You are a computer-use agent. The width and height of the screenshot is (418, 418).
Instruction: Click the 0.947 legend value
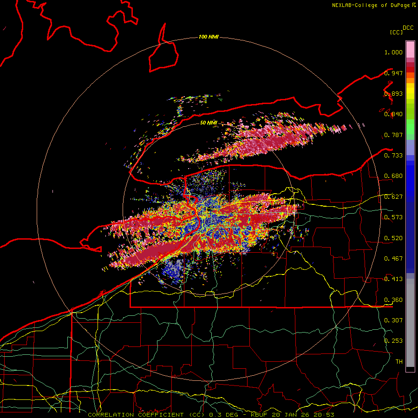click(x=393, y=73)
